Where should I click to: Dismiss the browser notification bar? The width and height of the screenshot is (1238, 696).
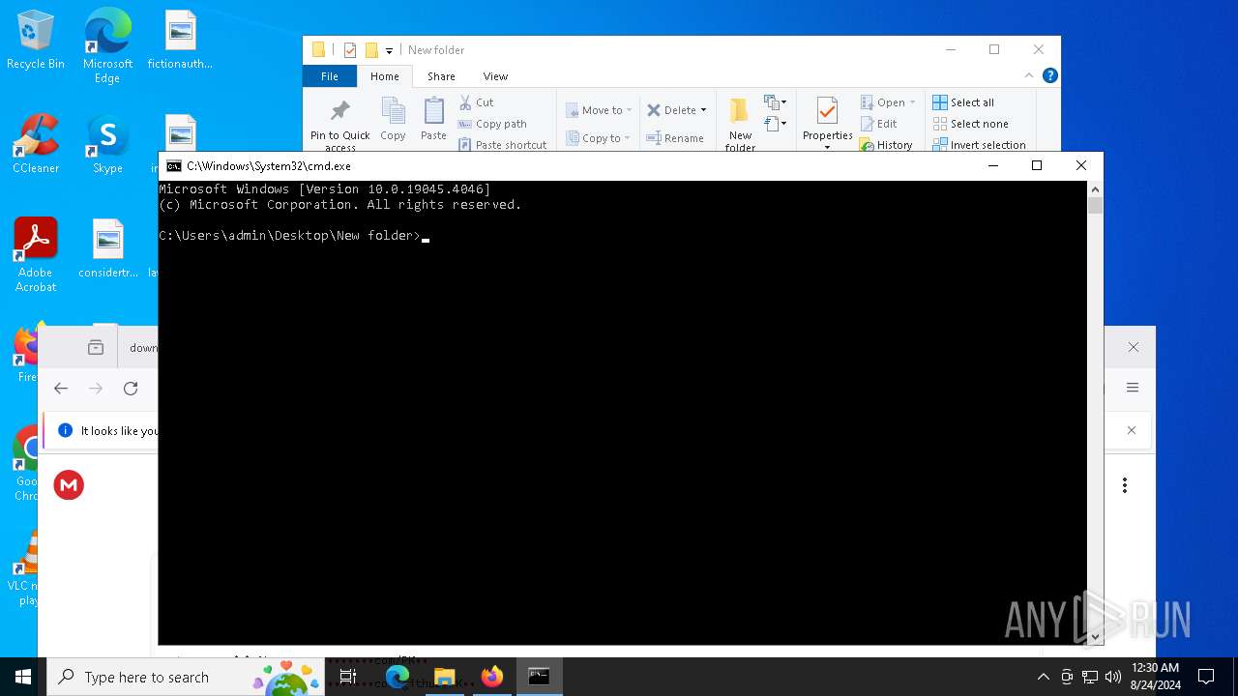coord(1132,430)
